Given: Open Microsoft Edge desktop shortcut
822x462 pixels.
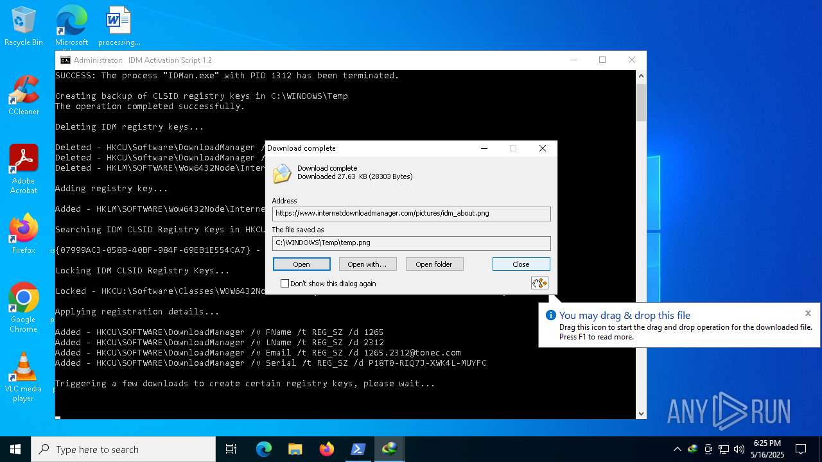Looking at the screenshot, I should [x=71, y=27].
